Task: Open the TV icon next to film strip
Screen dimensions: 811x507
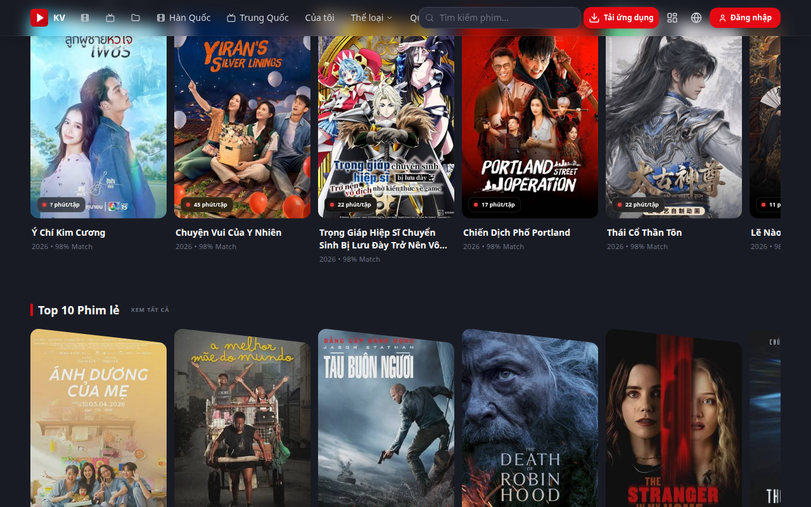Action: pos(110,18)
